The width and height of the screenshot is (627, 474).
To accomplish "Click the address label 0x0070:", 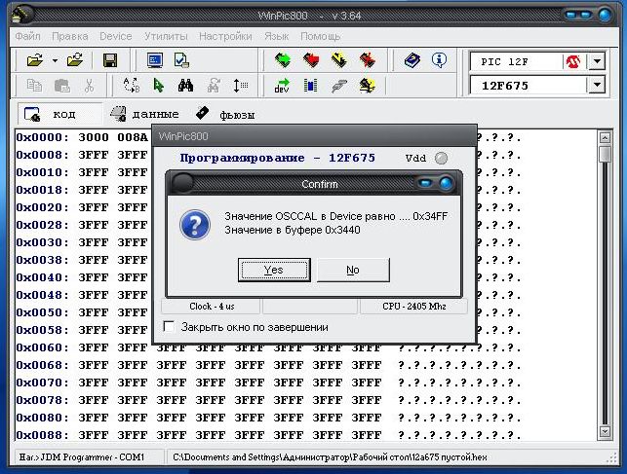I will click(42, 383).
